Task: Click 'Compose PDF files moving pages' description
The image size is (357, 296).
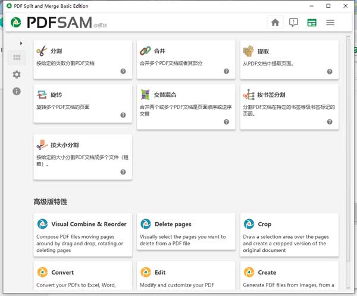Action: pyautogui.click(x=80, y=244)
